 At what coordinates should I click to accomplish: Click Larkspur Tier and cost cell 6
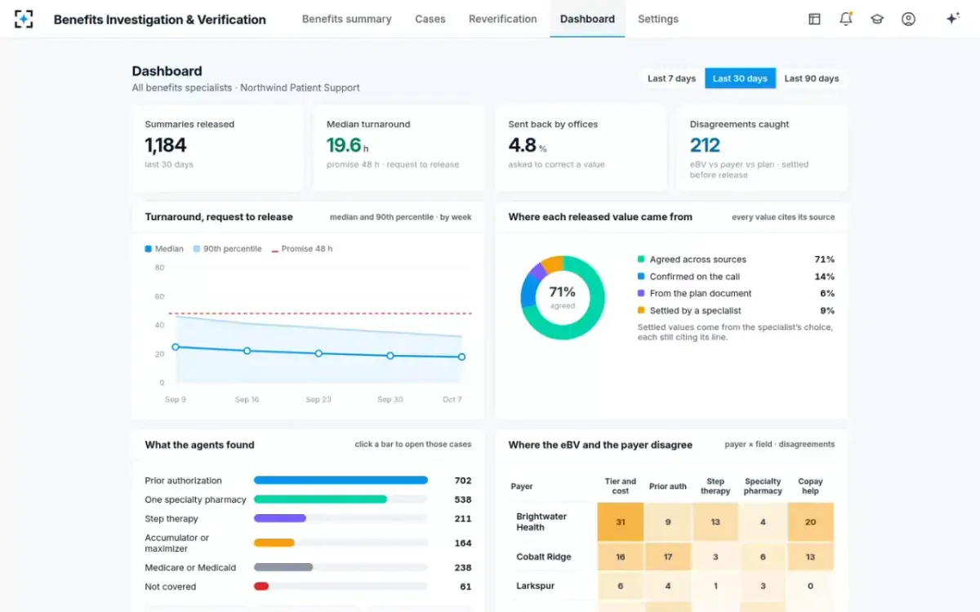coord(621,586)
